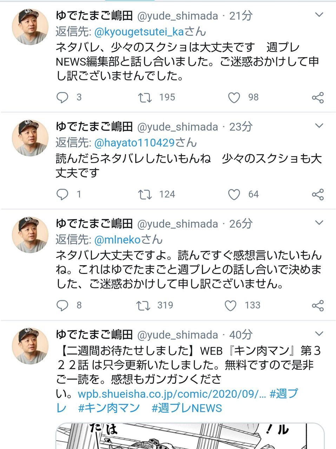Like the tweet with 98 likes
336x449 pixels.
[x=234, y=97]
